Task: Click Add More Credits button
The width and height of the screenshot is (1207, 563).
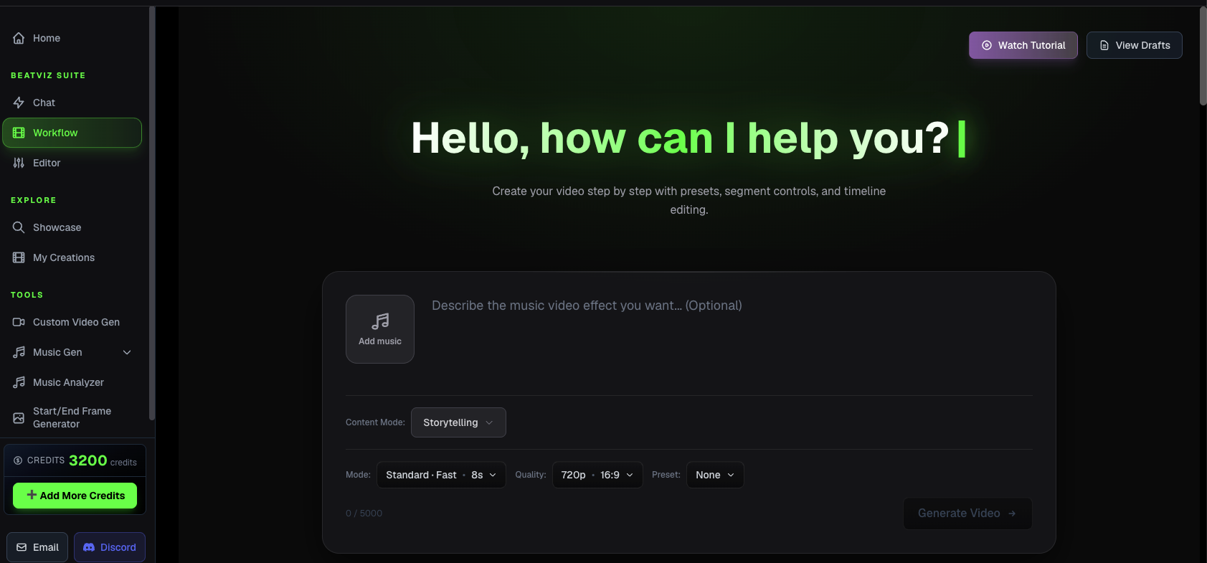Action: (75, 496)
